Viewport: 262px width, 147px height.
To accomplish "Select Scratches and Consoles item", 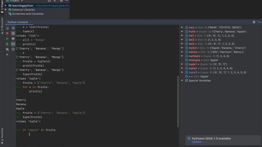I will [x=28, y=14].
